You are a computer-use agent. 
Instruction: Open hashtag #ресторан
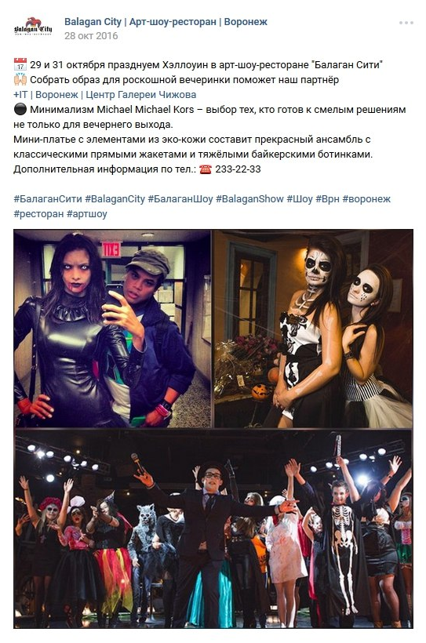tap(38, 214)
